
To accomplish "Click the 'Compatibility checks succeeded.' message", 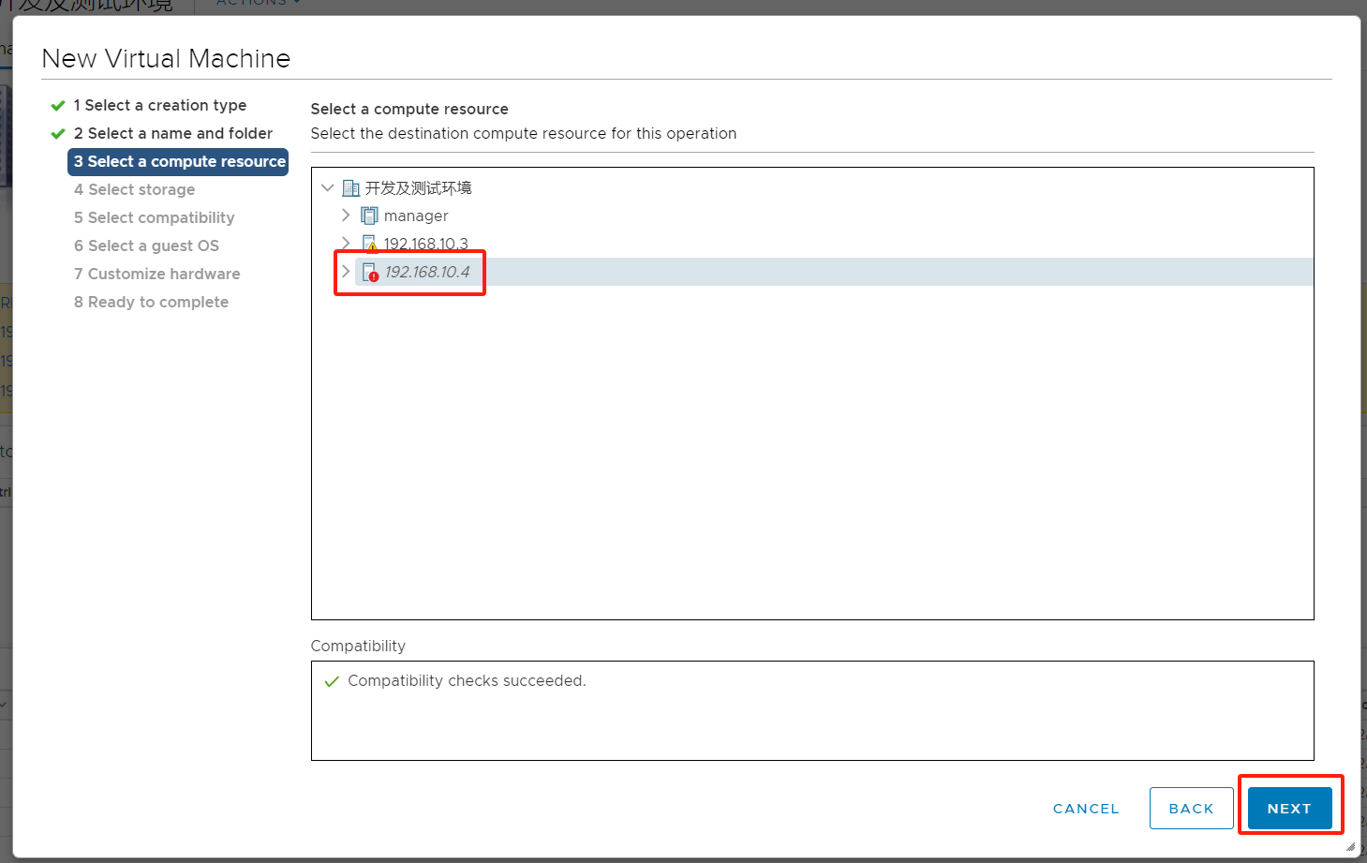I will click(x=467, y=680).
